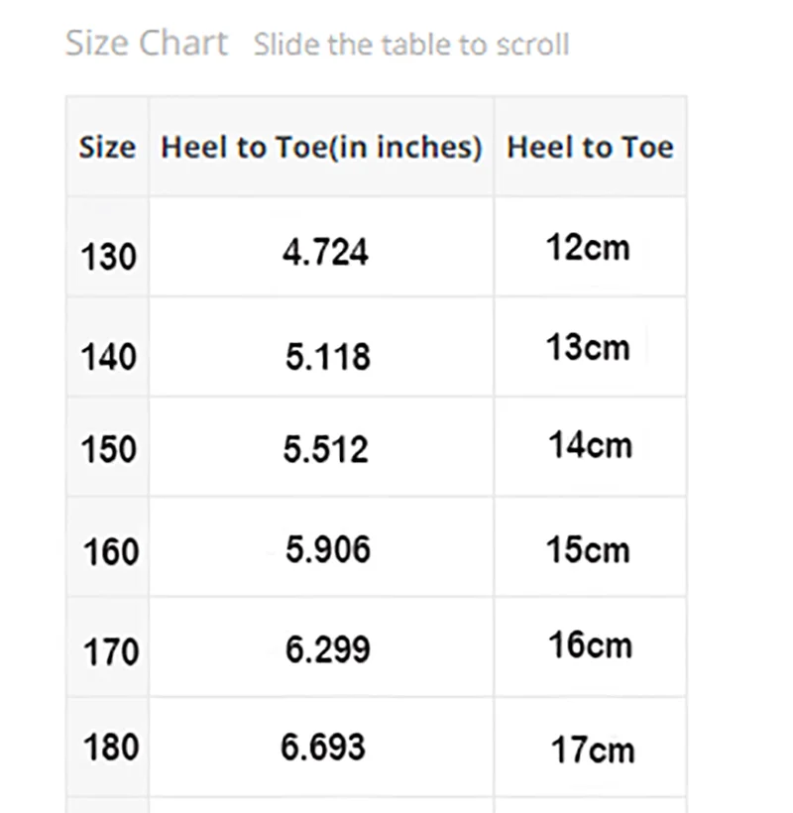This screenshot has width=793, height=813.
Task: Select the 6.693 inches value
Action: [x=323, y=747]
